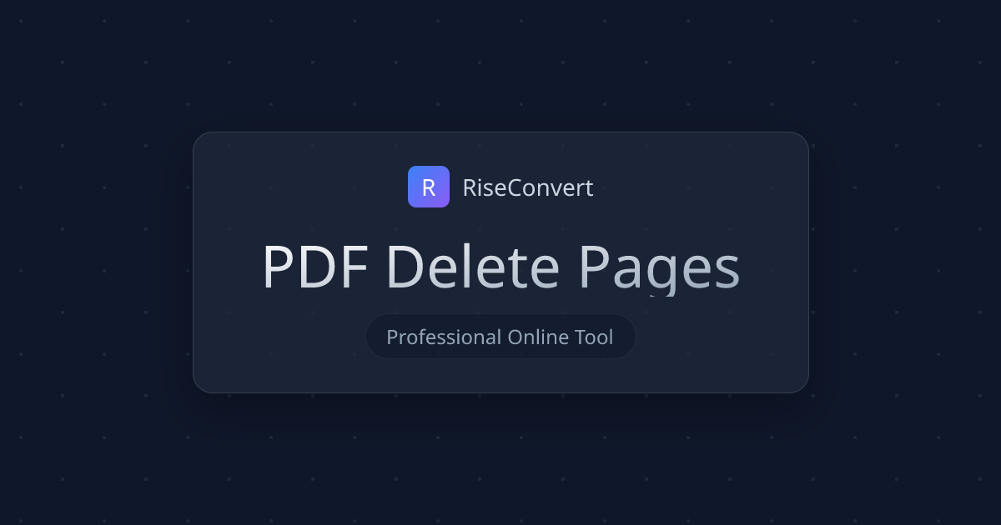Click the RiseConvert 'R' logo icon
1001x525 pixels.
(x=429, y=187)
